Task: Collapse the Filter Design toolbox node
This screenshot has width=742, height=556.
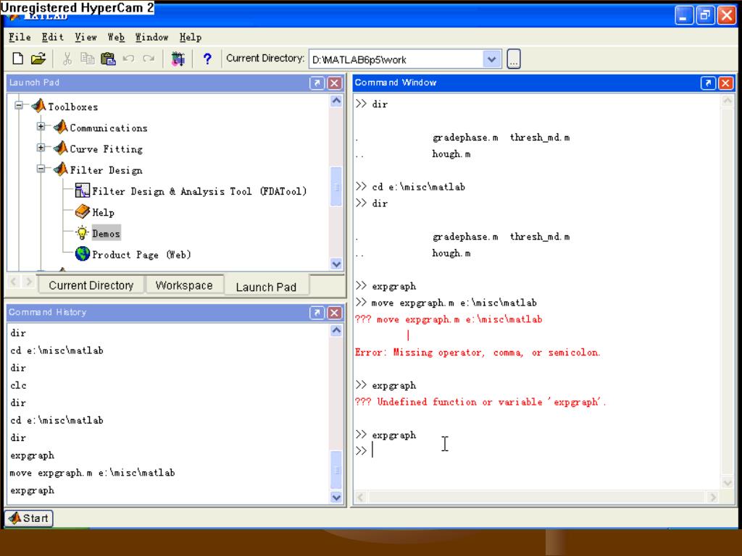Action: pyautogui.click(x=41, y=169)
